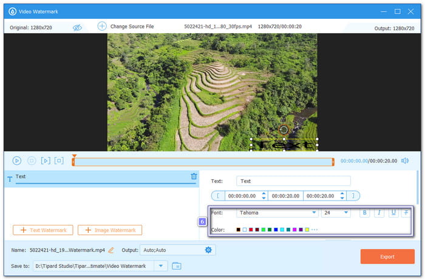Select the Text watermark on the video
425x280 pixels.
point(284,145)
